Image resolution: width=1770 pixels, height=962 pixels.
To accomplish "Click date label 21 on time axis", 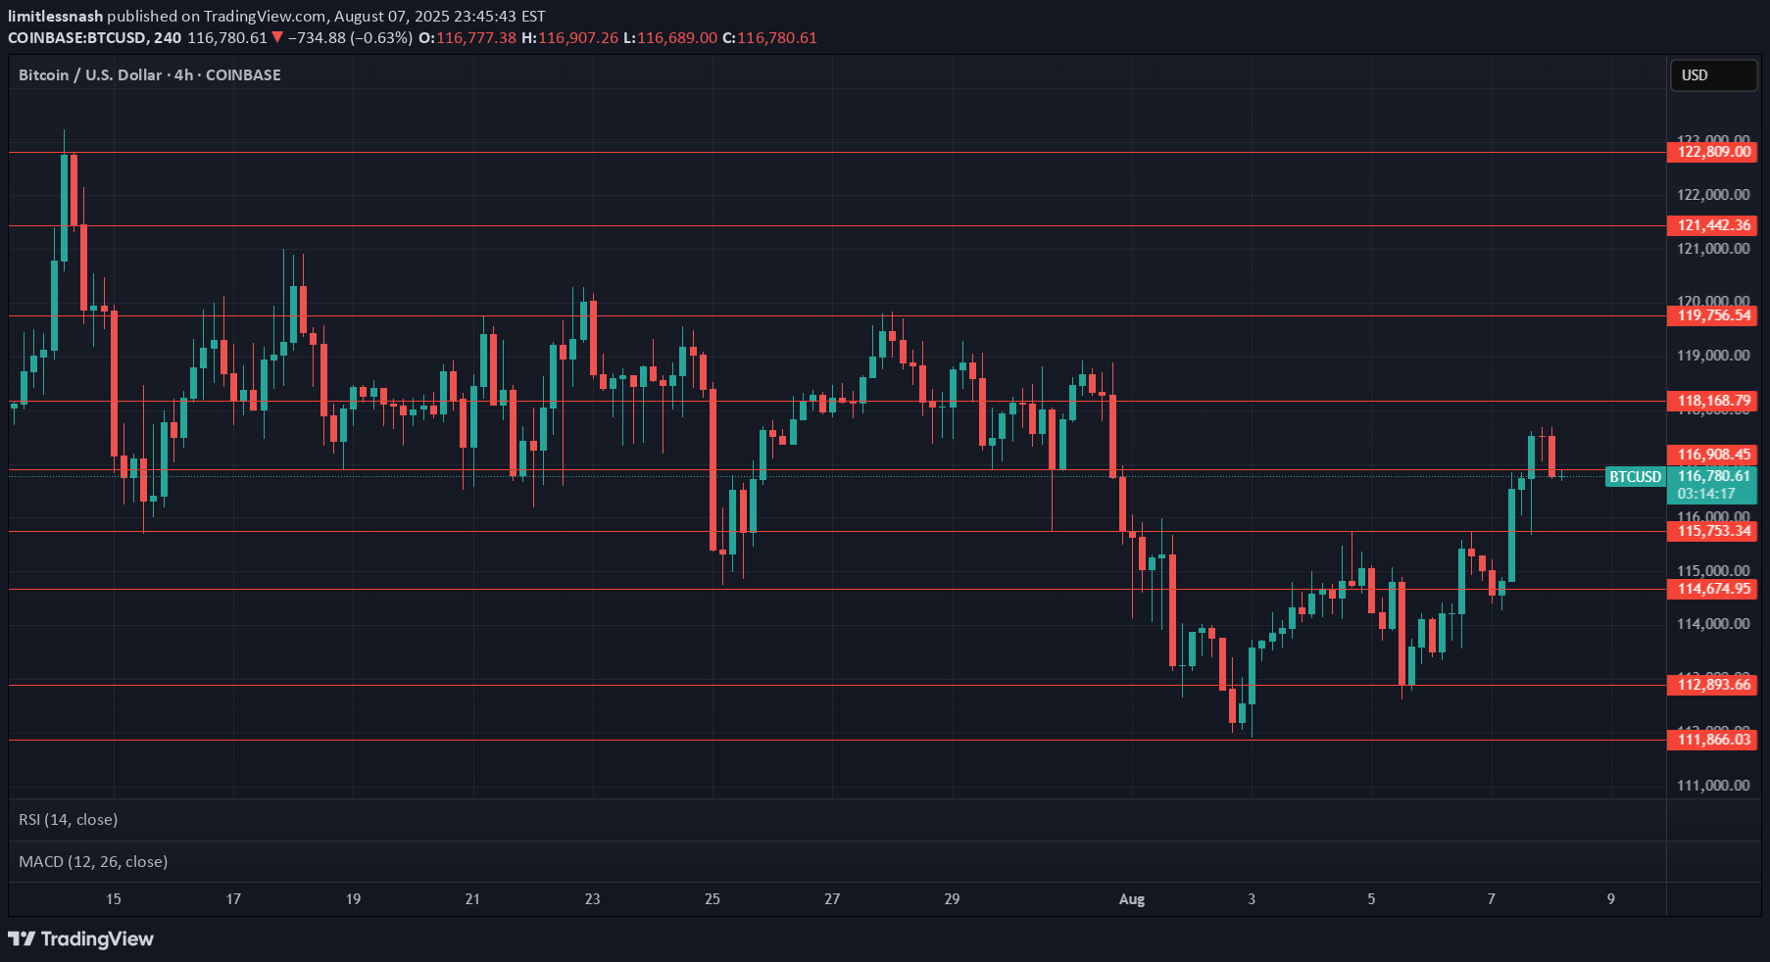I will click(472, 899).
